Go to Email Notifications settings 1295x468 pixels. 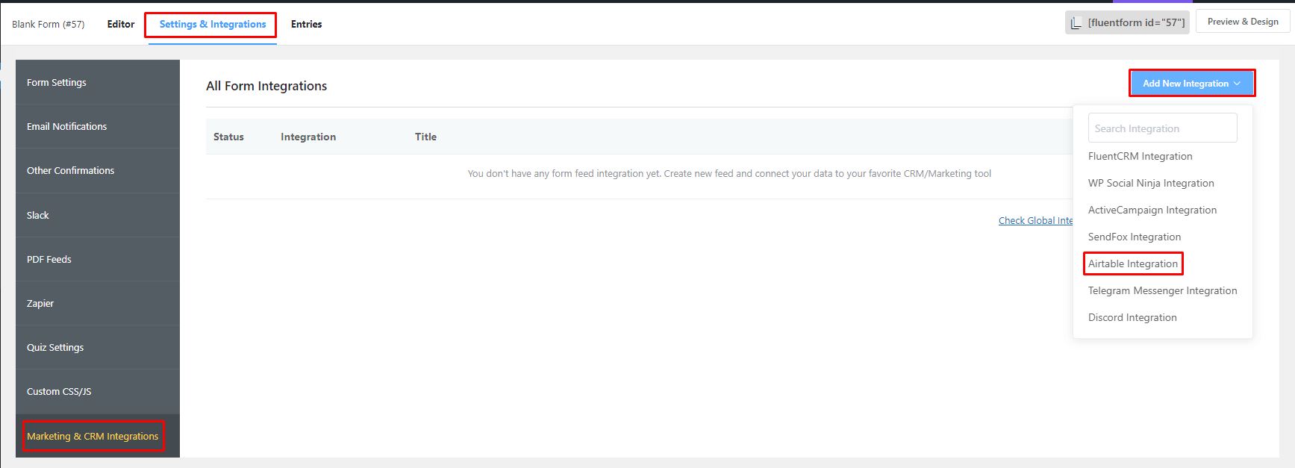pyautogui.click(x=66, y=126)
